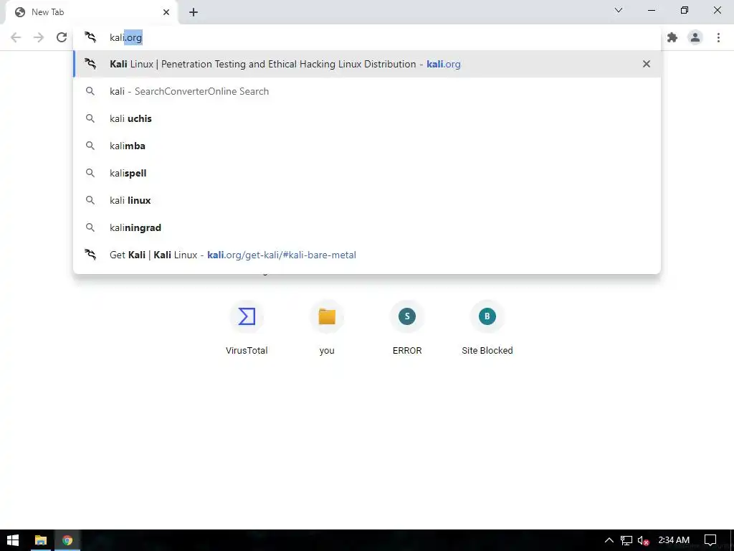Pick the 'kali linux' search suggestion
734x551 pixels.
367,200
